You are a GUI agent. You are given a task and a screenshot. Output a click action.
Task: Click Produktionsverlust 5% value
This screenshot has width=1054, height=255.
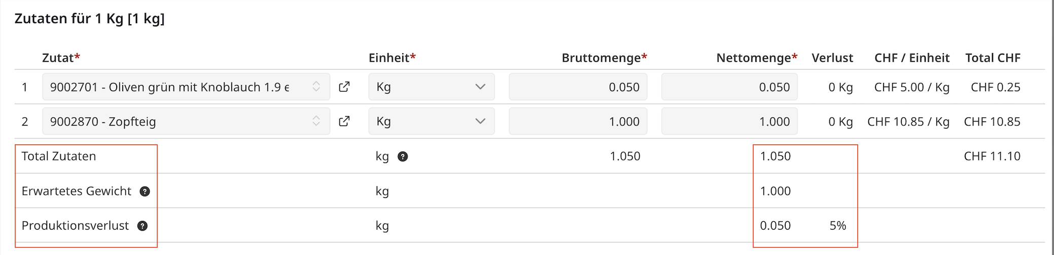(837, 226)
